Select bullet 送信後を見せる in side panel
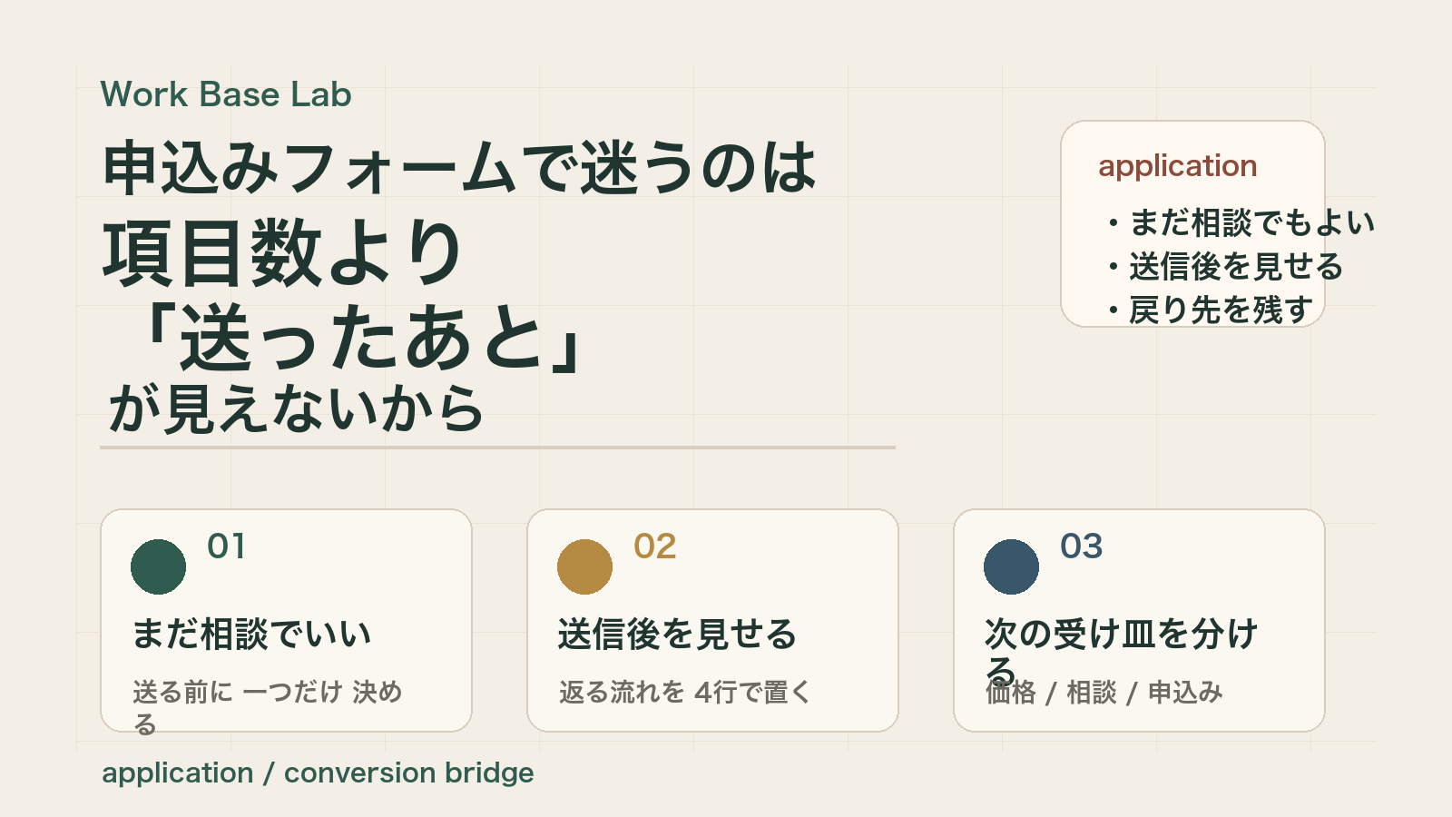1452x817 pixels. point(1224,267)
